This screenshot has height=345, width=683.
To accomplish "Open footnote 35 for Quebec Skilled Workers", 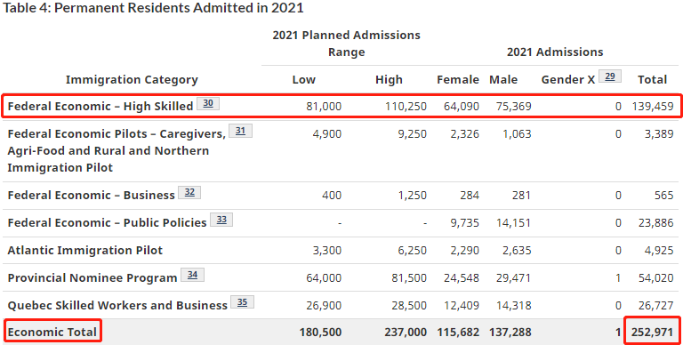I will (242, 302).
